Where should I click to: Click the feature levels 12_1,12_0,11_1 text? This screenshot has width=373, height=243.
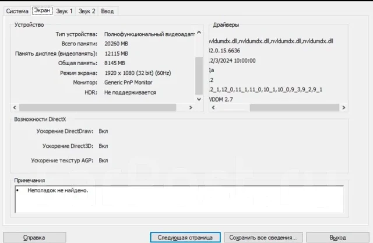pyautogui.click(x=266, y=90)
